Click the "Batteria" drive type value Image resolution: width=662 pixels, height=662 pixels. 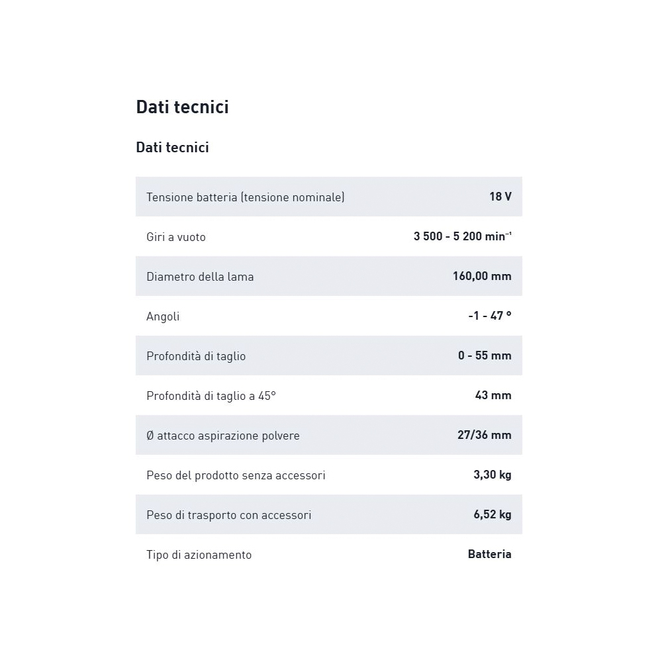tap(489, 554)
